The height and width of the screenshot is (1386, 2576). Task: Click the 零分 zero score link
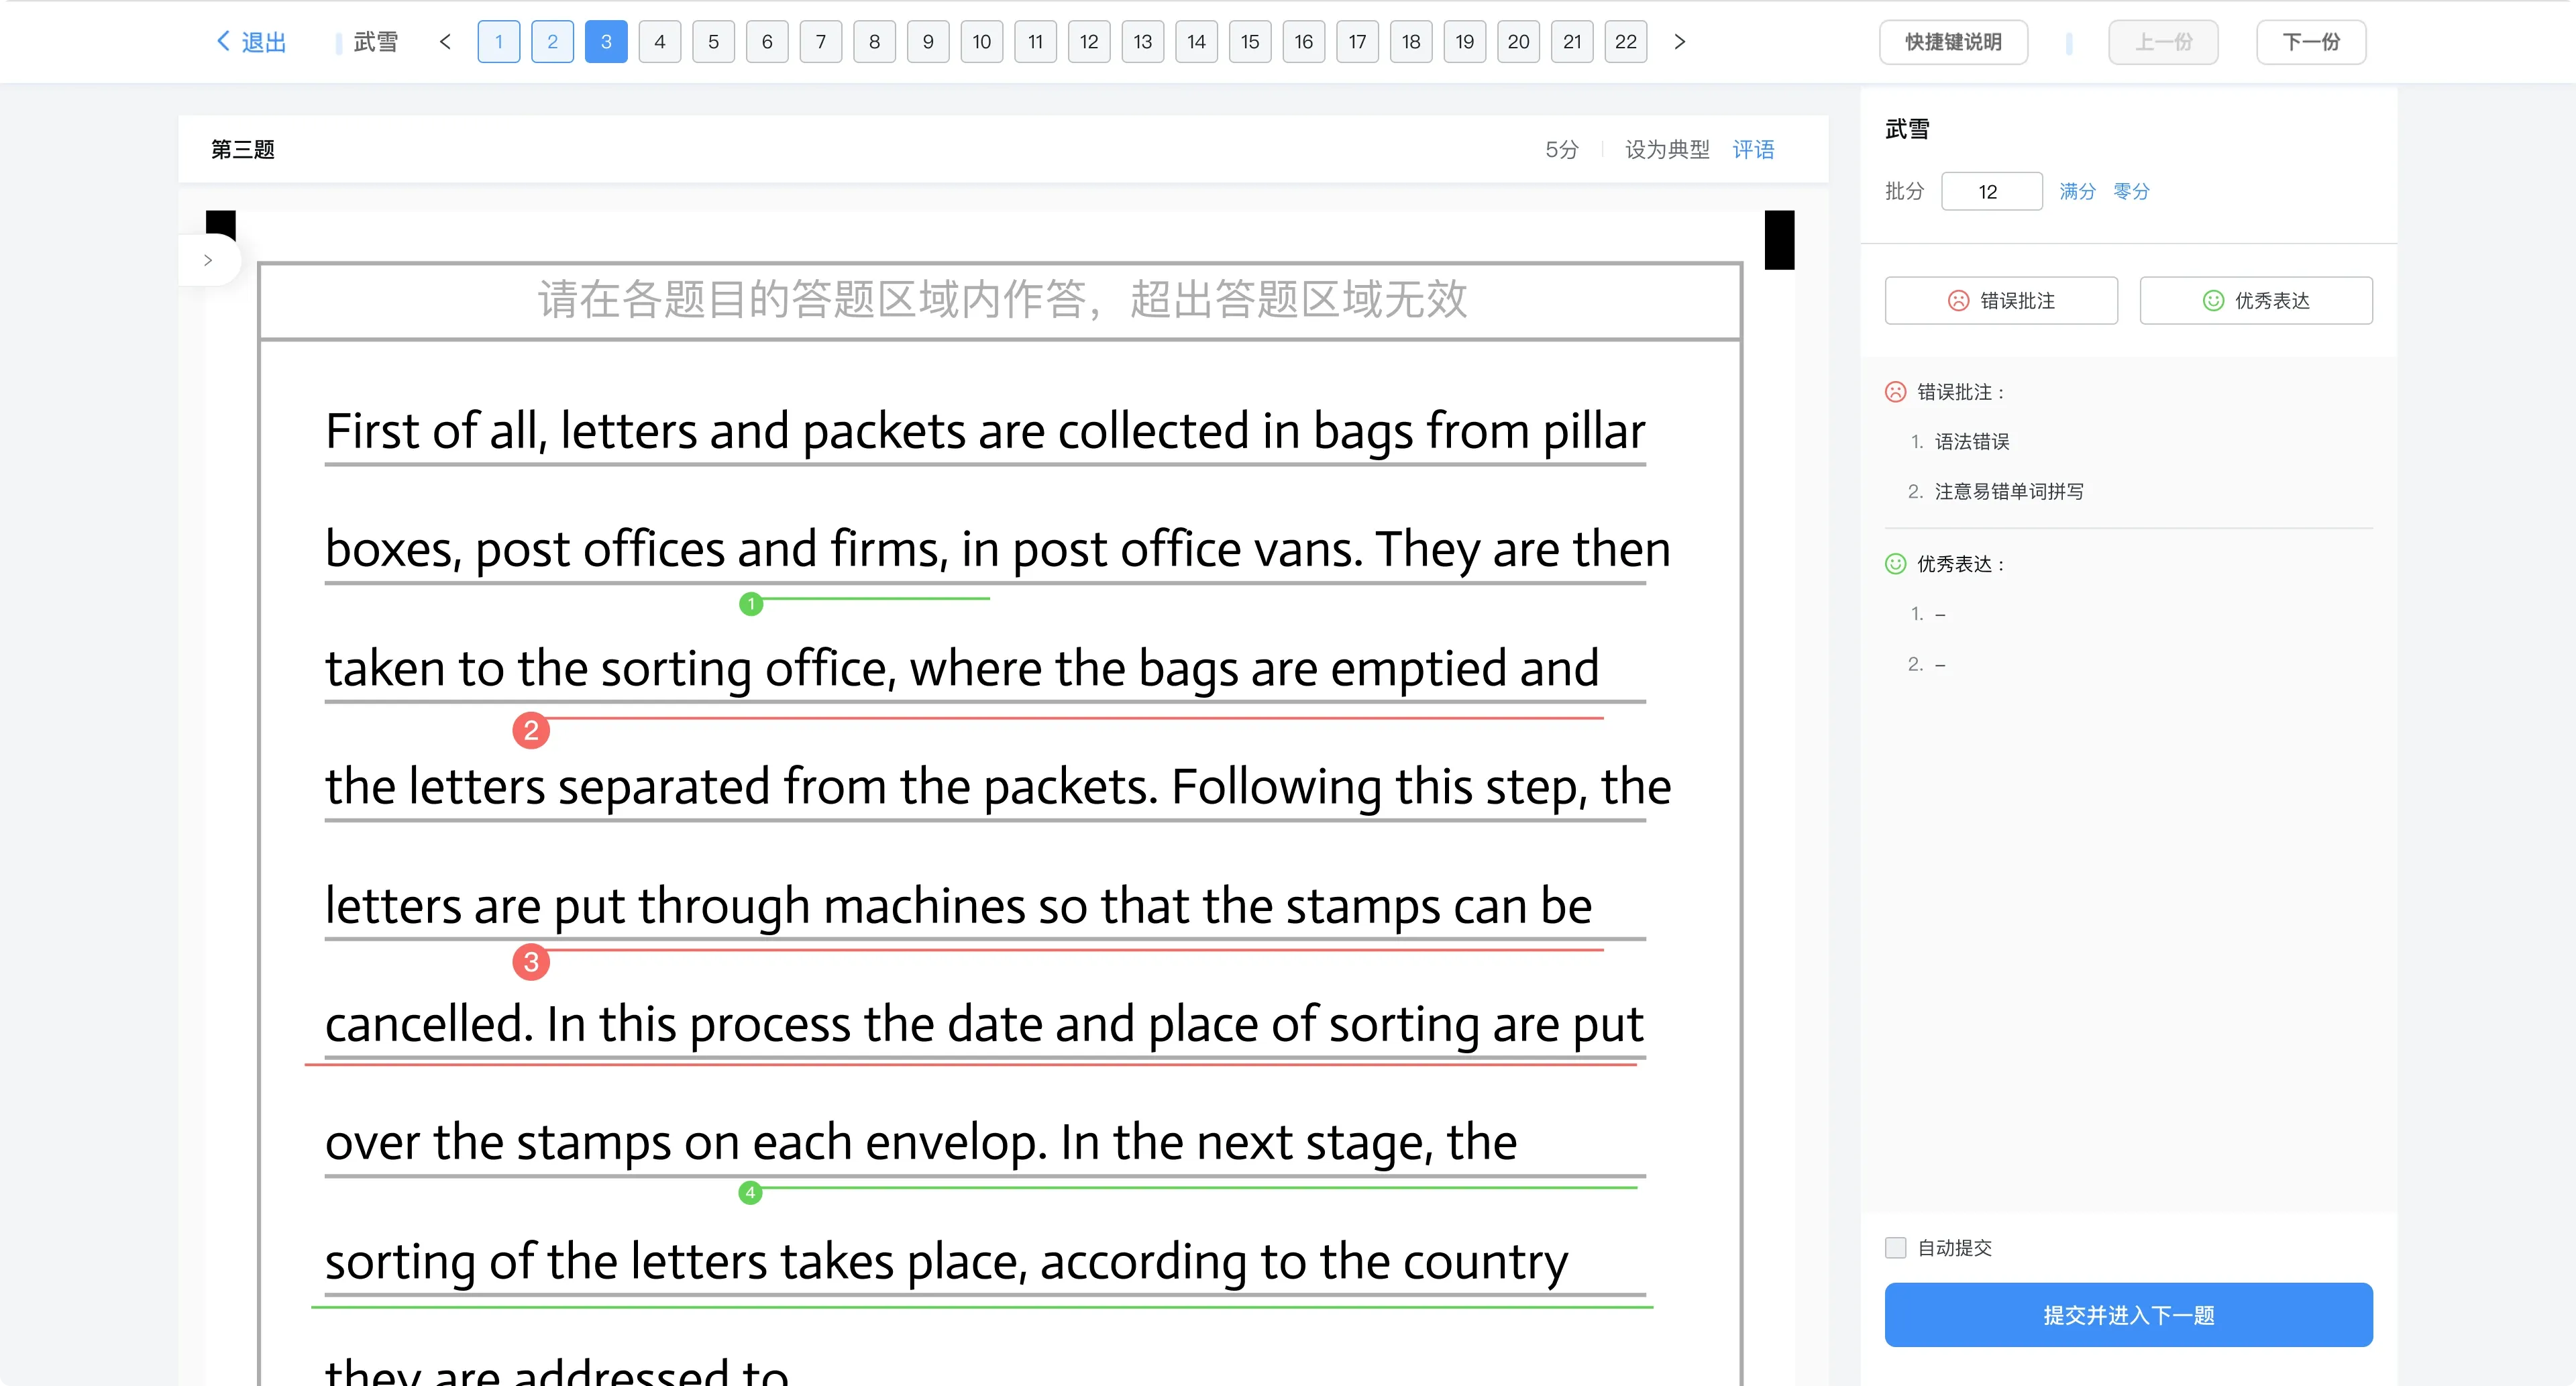pyautogui.click(x=2131, y=191)
